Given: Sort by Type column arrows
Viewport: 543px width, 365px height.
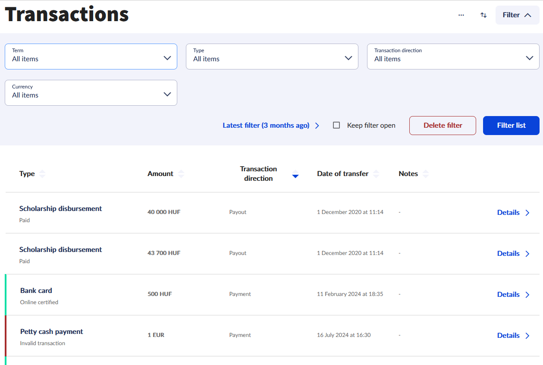Looking at the screenshot, I should (42, 174).
